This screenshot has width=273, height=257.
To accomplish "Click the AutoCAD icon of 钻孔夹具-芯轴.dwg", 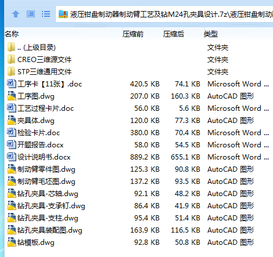I will point(12,193).
